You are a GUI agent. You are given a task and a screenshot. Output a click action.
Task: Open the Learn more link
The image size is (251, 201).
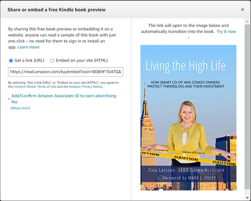[28, 47]
